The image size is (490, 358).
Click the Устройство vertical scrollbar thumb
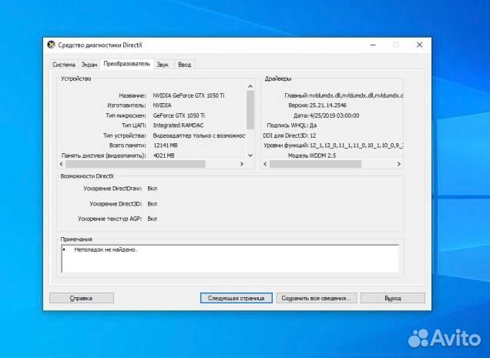[x=250, y=109]
